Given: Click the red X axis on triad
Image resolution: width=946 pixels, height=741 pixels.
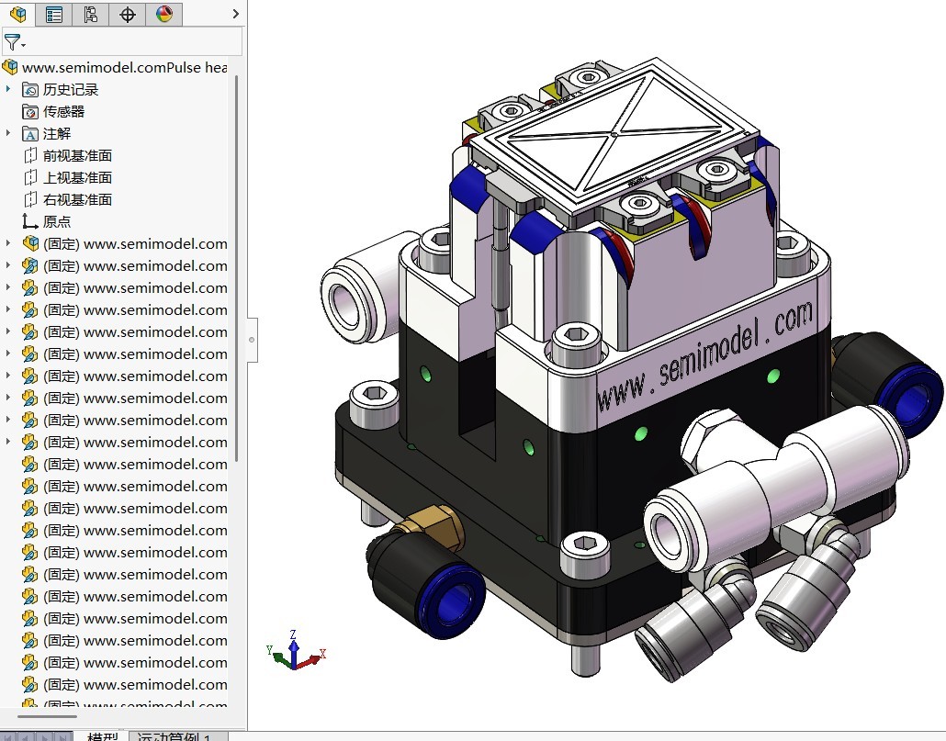Looking at the screenshot, I should [310, 660].
